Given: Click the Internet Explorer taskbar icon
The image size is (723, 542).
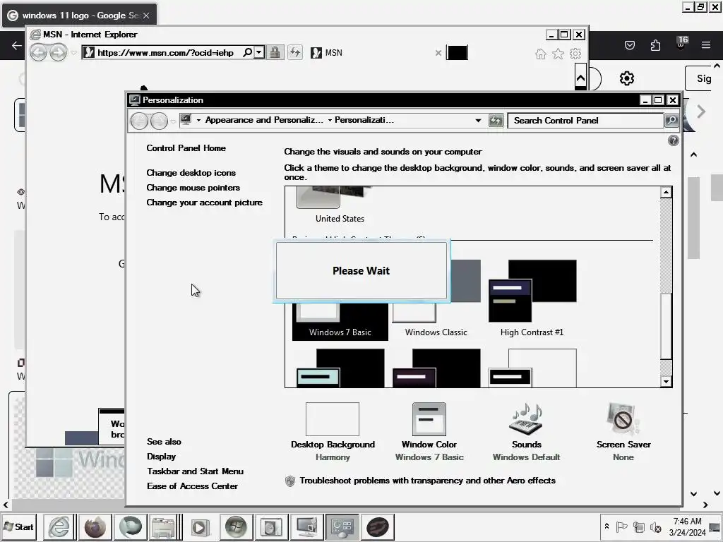Looking at the screenshot, I should pyautogui.click(x=59, y=526).
